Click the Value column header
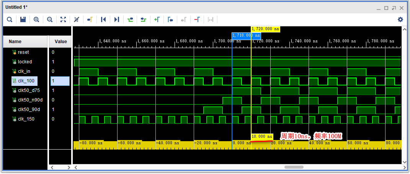 [60, 42]
